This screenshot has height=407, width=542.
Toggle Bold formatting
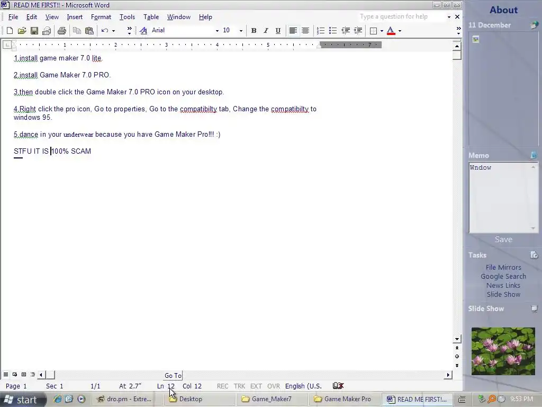click(254, 31)
